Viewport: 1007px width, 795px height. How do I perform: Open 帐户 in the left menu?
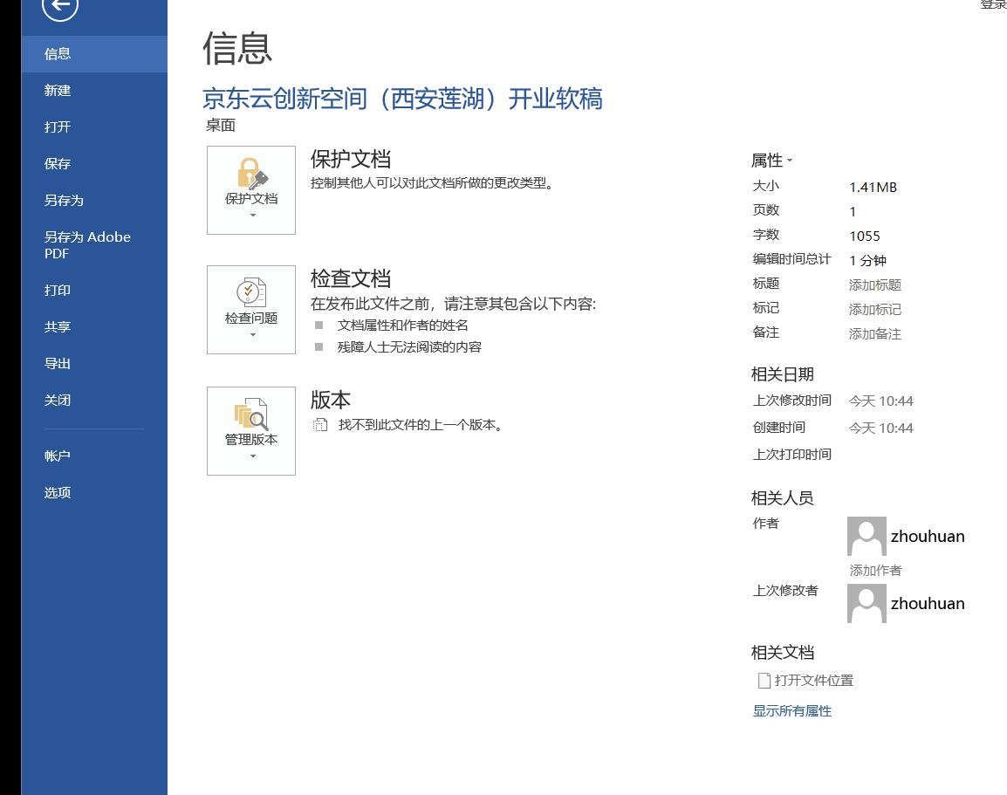(x=94, y=456)
